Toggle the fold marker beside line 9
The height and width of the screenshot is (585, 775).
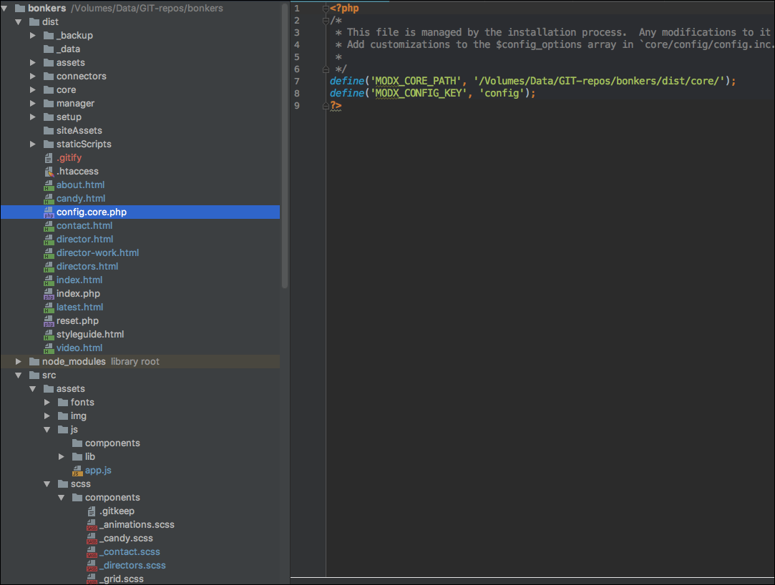[x=327, y=105]
